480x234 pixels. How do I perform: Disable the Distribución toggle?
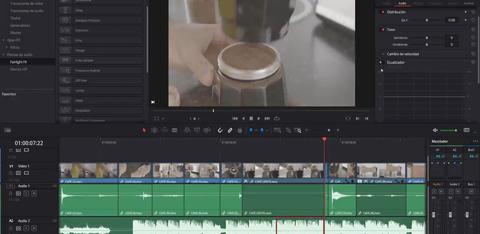tap(382, 12)
